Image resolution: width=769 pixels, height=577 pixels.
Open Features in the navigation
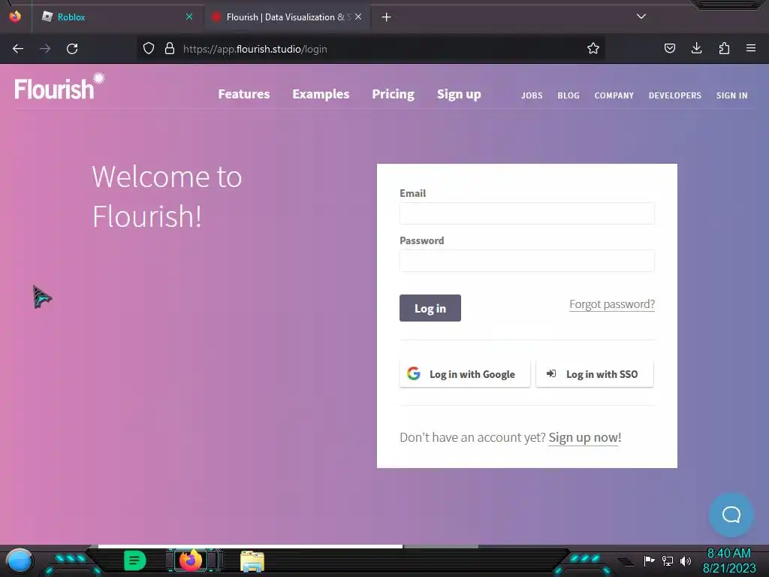(x=244, y=94)
